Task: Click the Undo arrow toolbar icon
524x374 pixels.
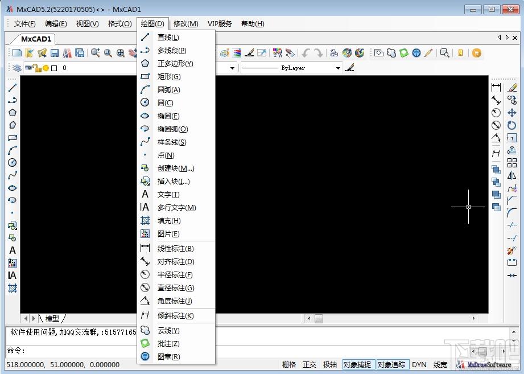Action: (306, 53)
